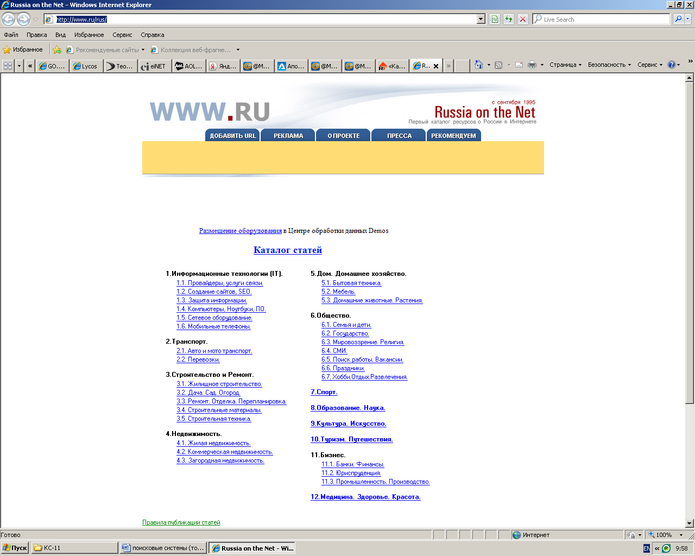Click the EN language indicator in tray

(x=647, y=548)
